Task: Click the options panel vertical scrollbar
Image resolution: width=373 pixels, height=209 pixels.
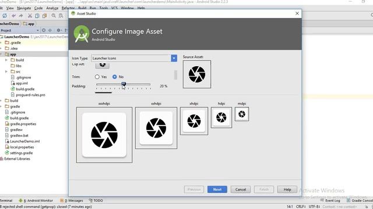Action: coord(175,75)
